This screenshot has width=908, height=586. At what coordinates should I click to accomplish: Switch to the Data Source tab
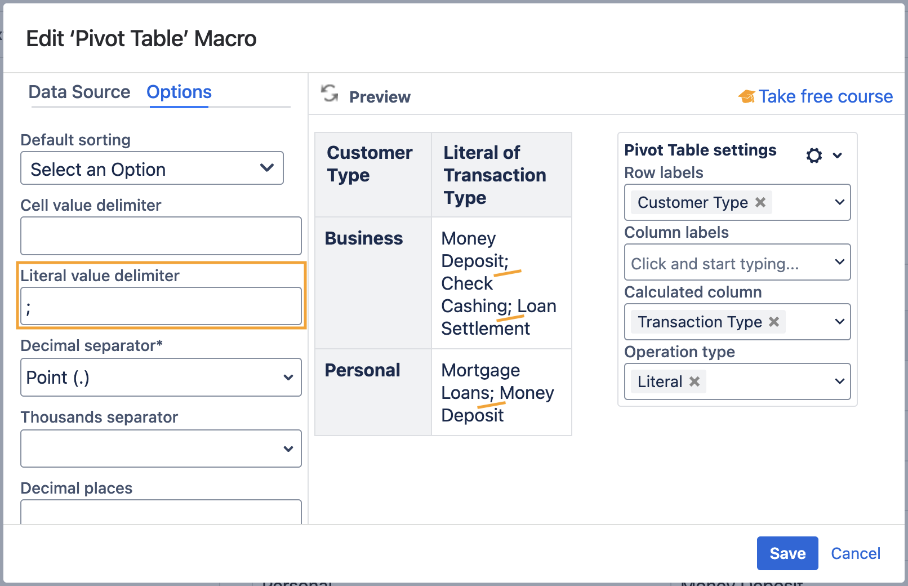click(x=79, y=92)
